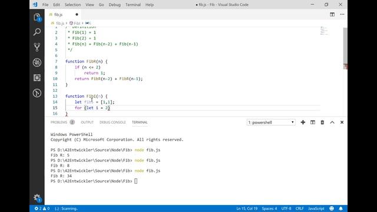The width and height of the screenshot is (377, 212).
Task: Open notifications bell in status bar
Action: tap(340, 208)
